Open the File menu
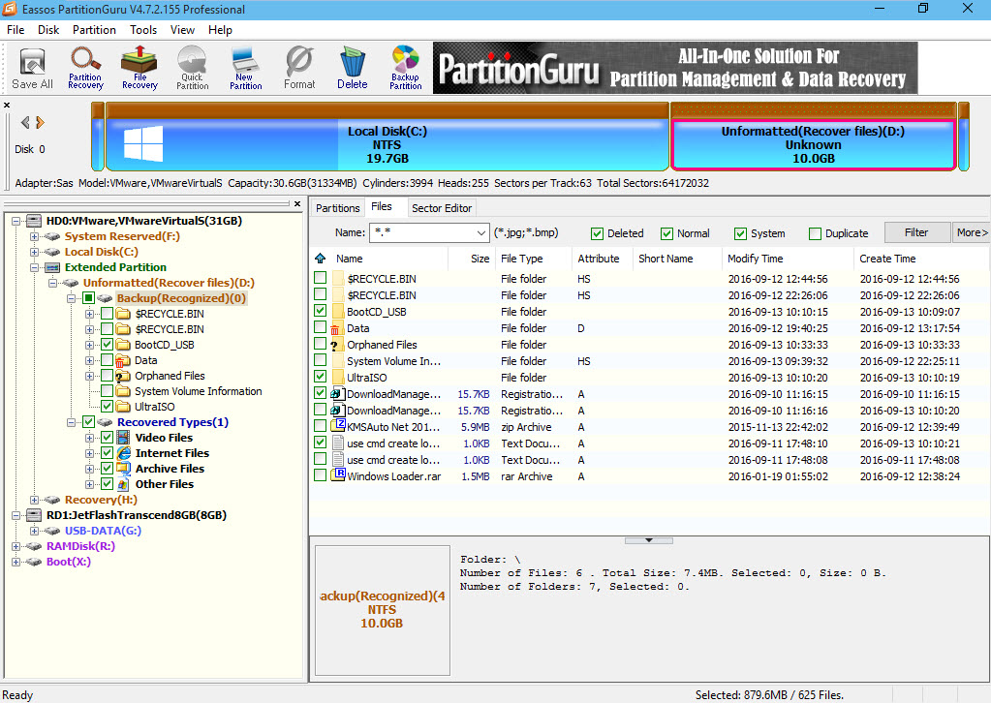Viewport: 991px width, 703px height. point(15,30)
